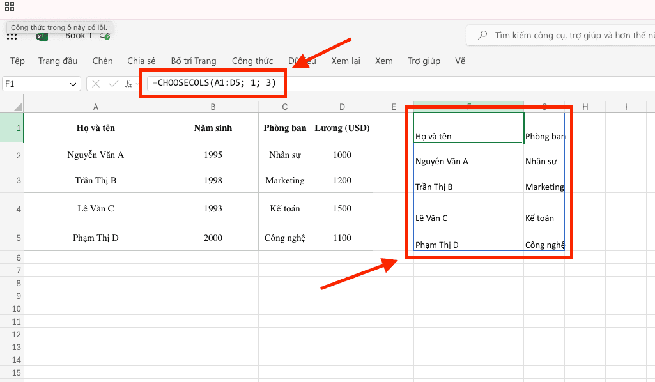
Task: Select row 2 header
Action: 12,155
